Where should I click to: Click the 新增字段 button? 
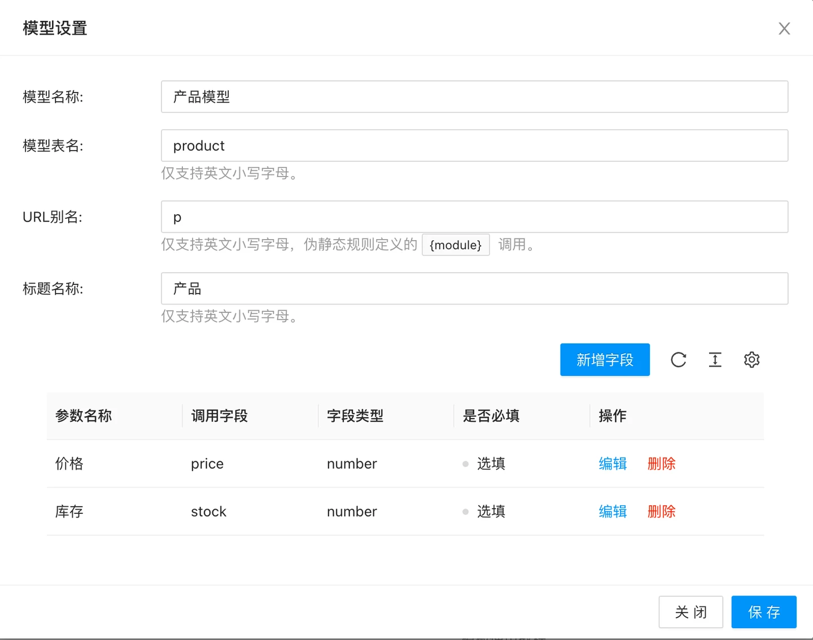pos(605,360)
